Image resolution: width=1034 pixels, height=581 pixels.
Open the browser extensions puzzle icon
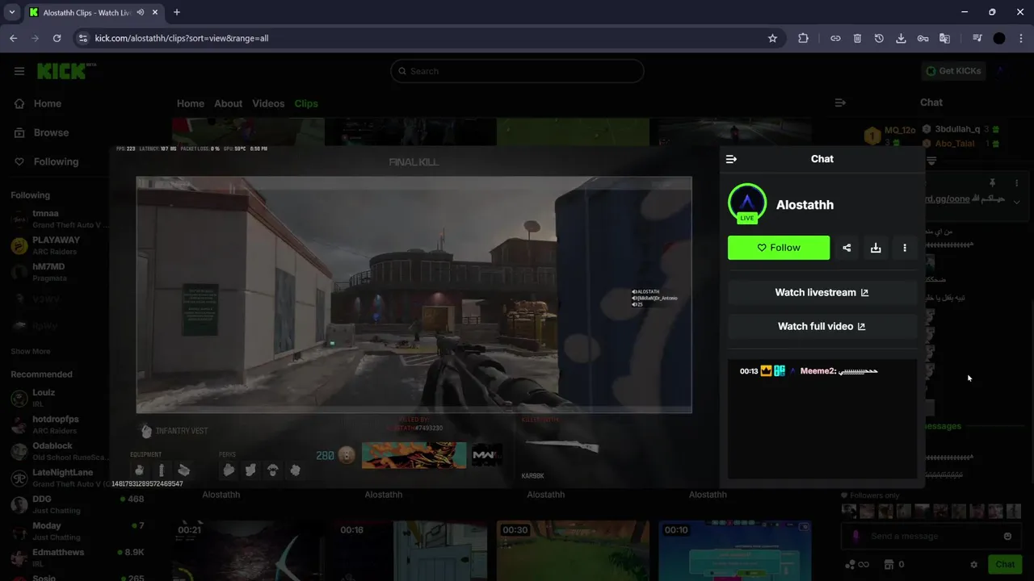[803, 38]
